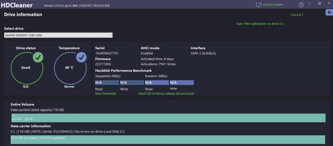Click the HDCleaner logo title
The height and width of the screenshot is (146, 333).
(x=17, y=5)
